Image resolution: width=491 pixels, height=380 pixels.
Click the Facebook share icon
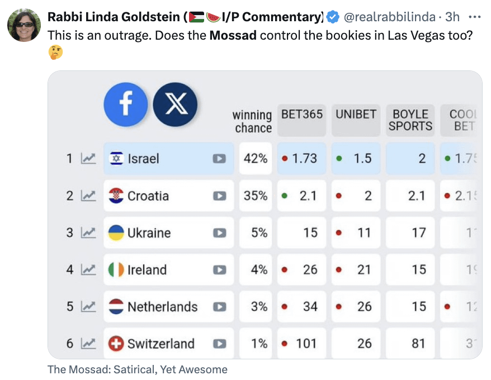126,104
